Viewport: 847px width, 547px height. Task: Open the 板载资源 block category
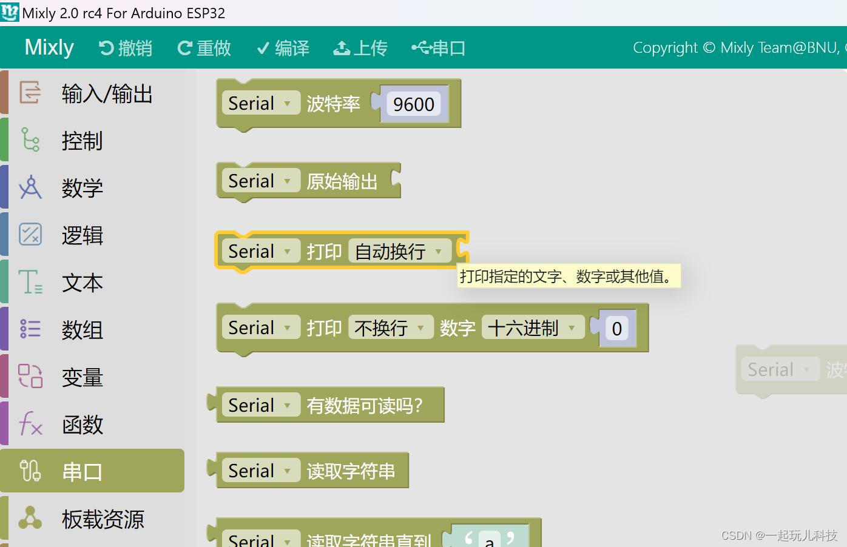click(92, 518)
